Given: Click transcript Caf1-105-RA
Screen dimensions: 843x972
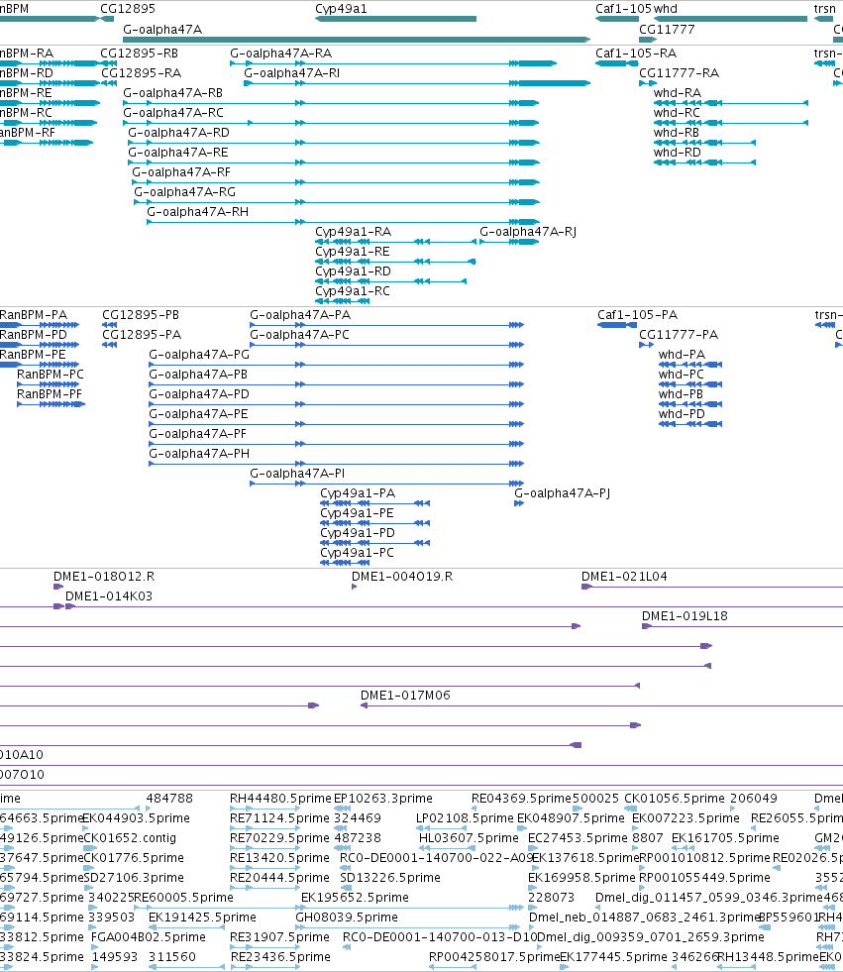Looking at the screenshot, I should 636,54.
